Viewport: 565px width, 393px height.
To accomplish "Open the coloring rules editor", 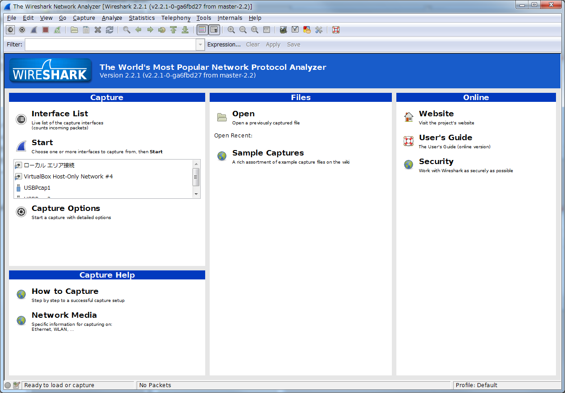I will [307, 30].
